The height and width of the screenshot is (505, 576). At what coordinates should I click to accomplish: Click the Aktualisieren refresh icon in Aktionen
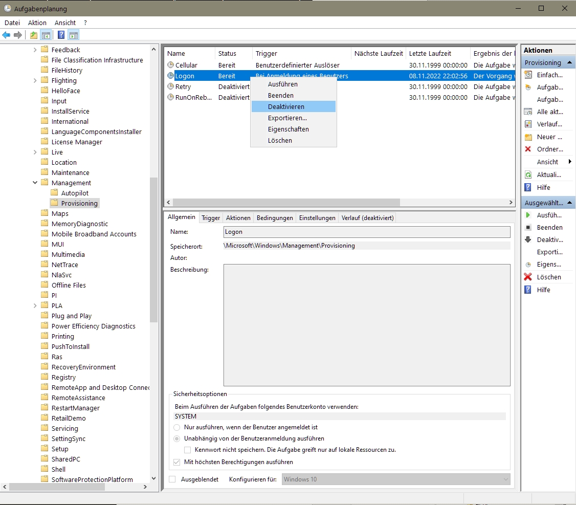(x=528, y=175)
